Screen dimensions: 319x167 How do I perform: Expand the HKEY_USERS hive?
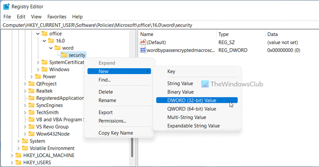pyautogui.click(x=12, y=162)
